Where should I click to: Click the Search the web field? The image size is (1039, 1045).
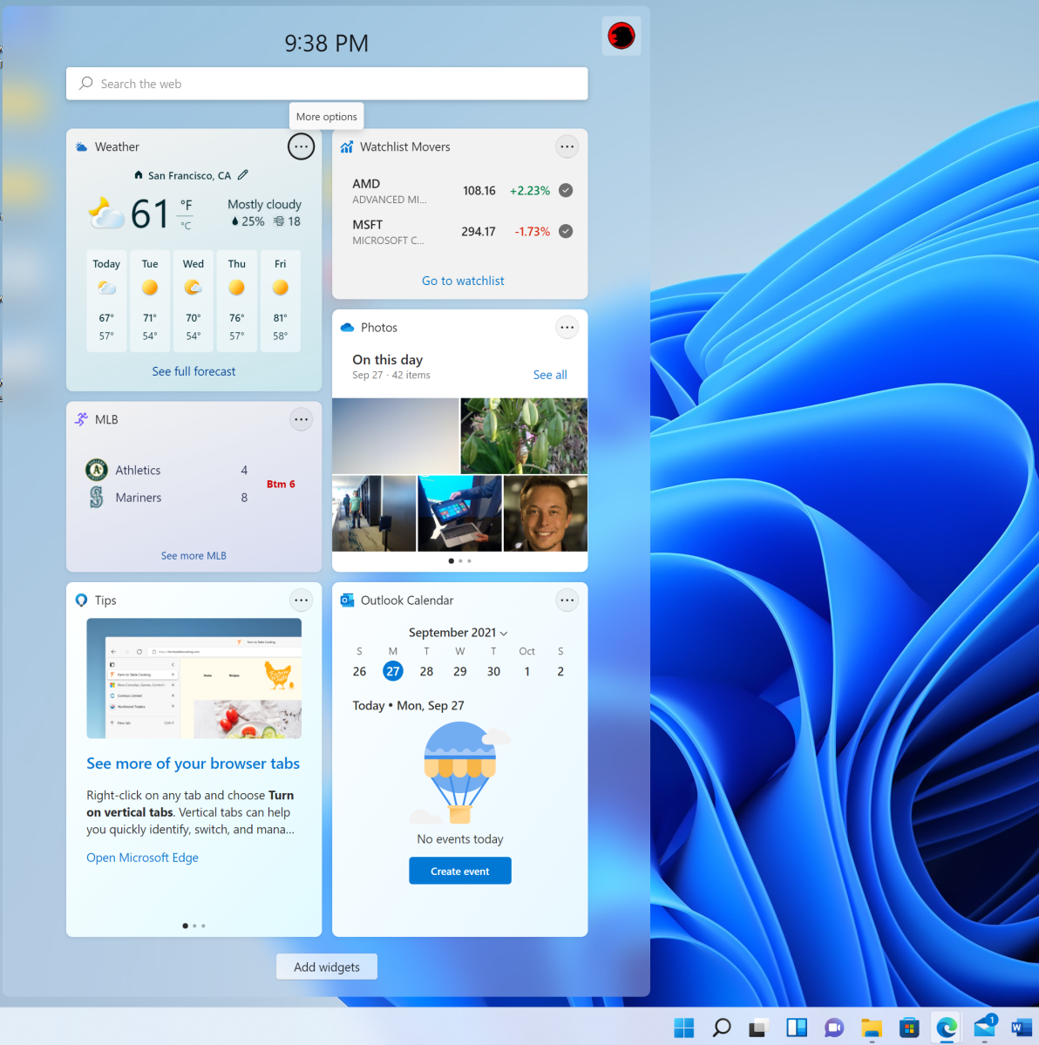click(x=327, y=84)
